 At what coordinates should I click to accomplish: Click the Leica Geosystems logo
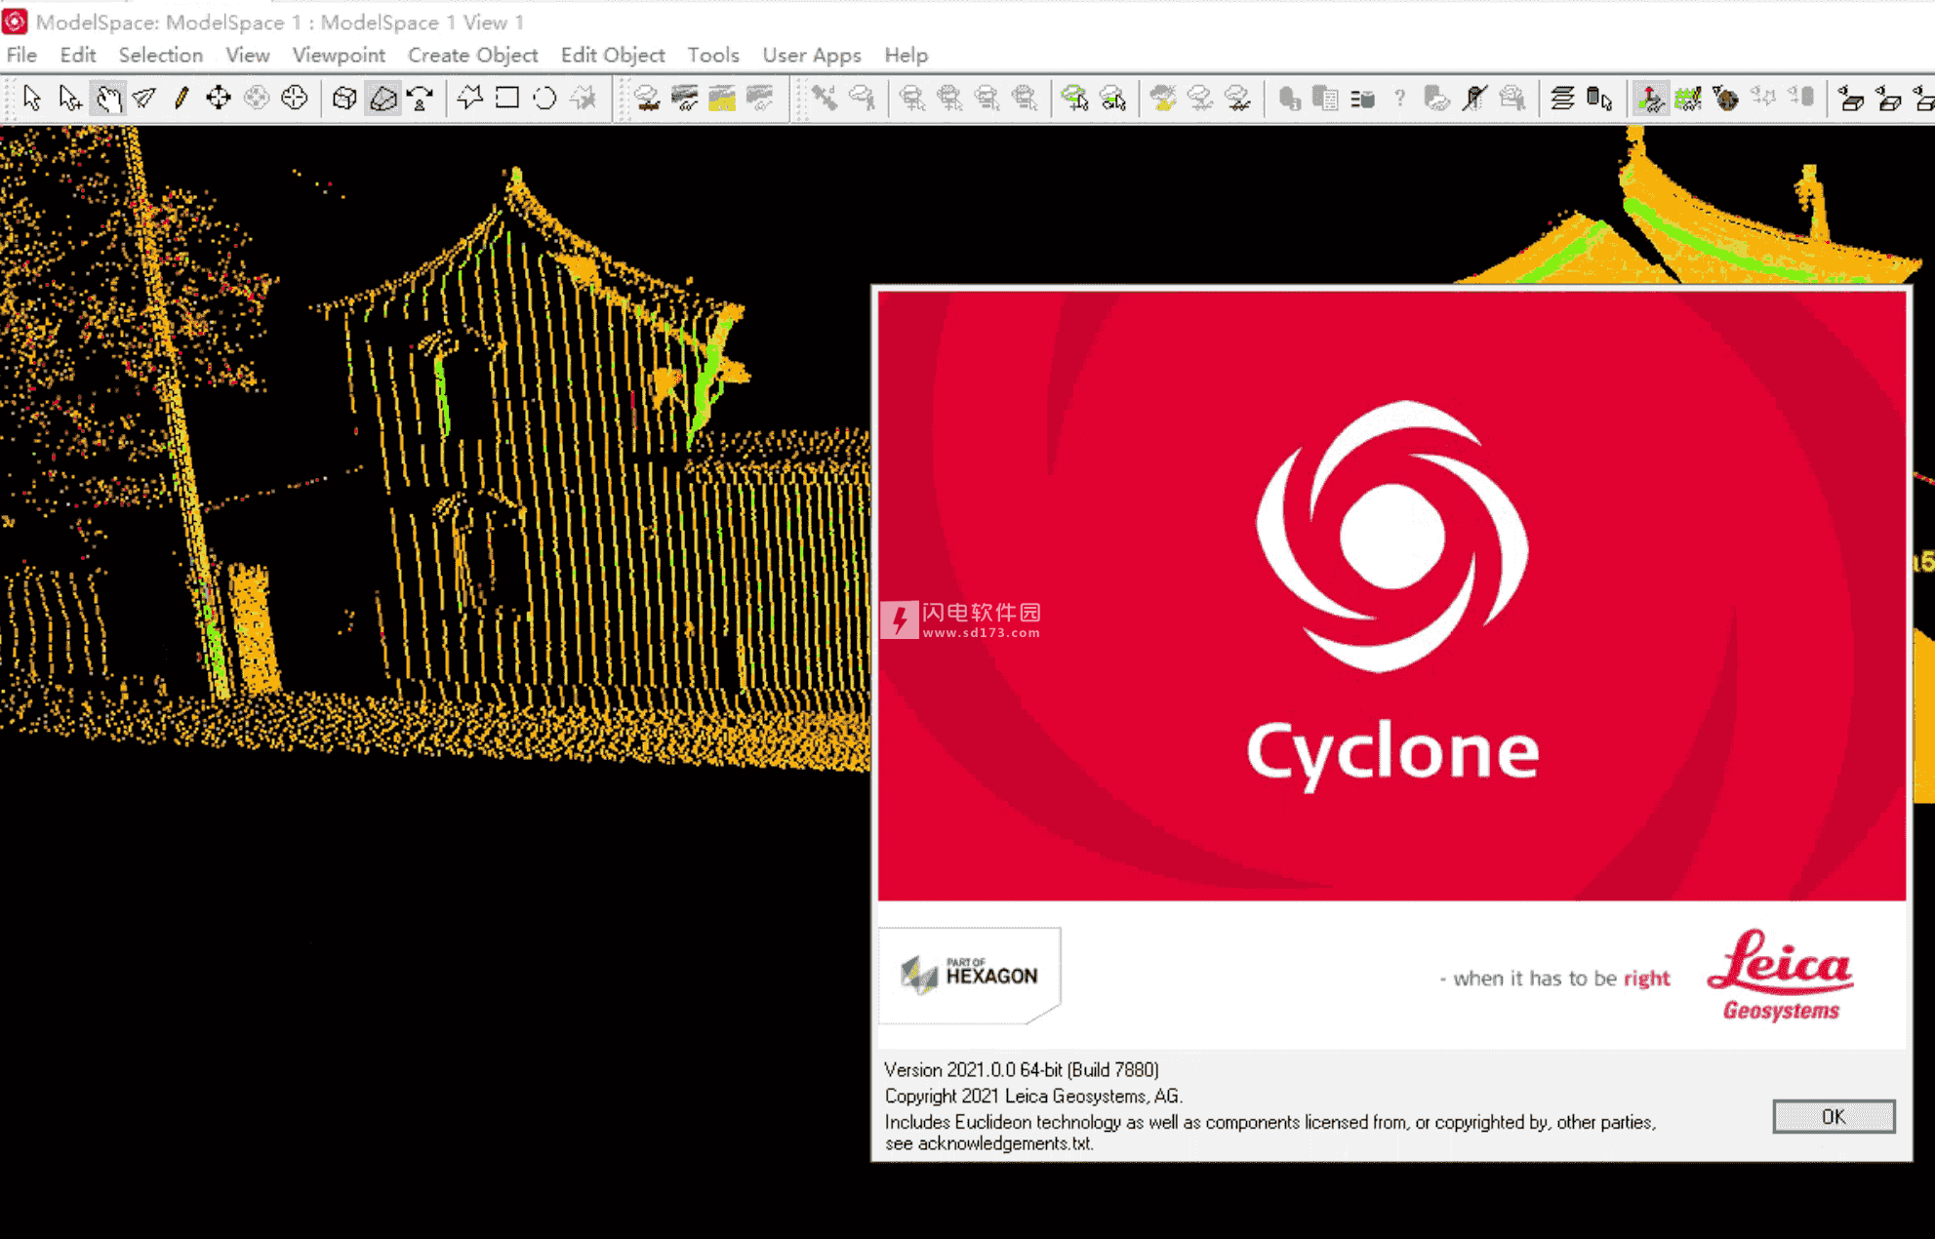tap(1780, 976)
